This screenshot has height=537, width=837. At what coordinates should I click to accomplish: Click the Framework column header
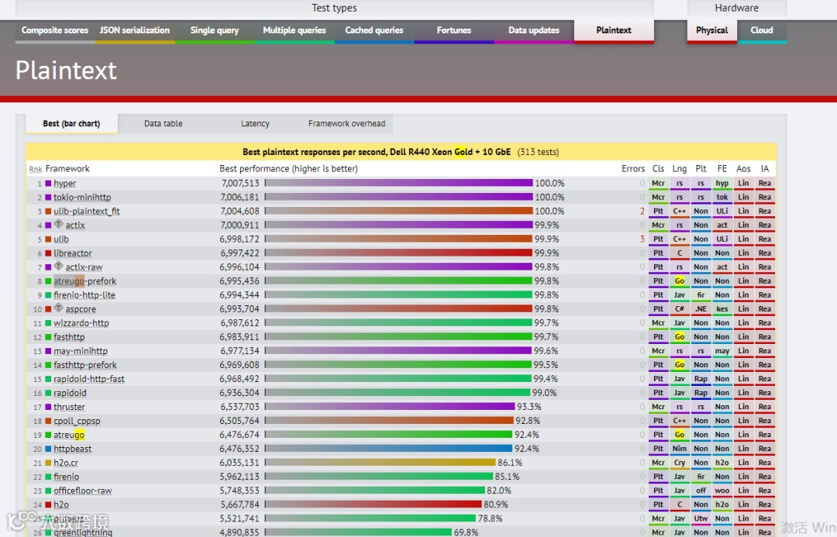[x=67, y=169]
